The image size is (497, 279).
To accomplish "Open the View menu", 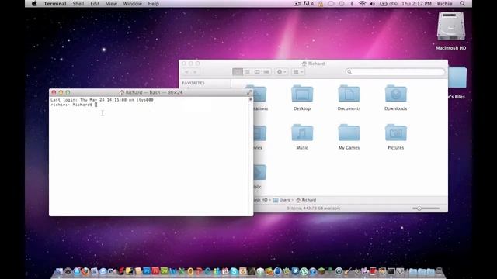I will (x=111, y=3).
